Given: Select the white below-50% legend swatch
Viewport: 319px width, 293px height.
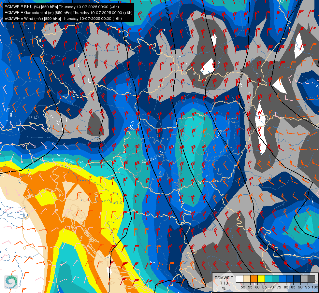Looking at the screenshot, I should click(x=239, y=279).
